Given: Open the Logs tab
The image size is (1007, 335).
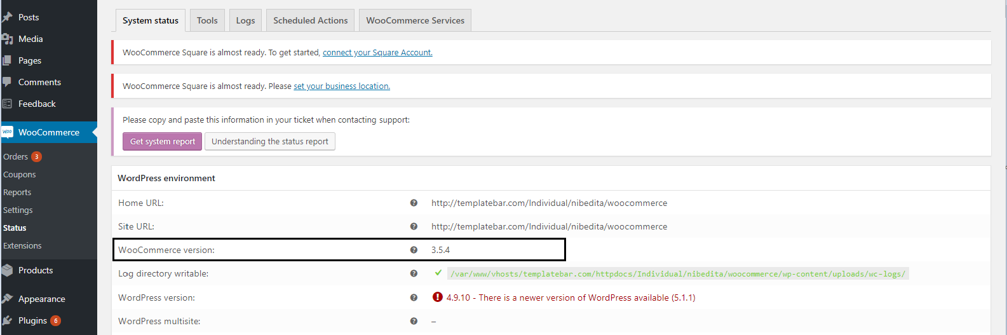Looking at the screenshot, I should point(245,20).
